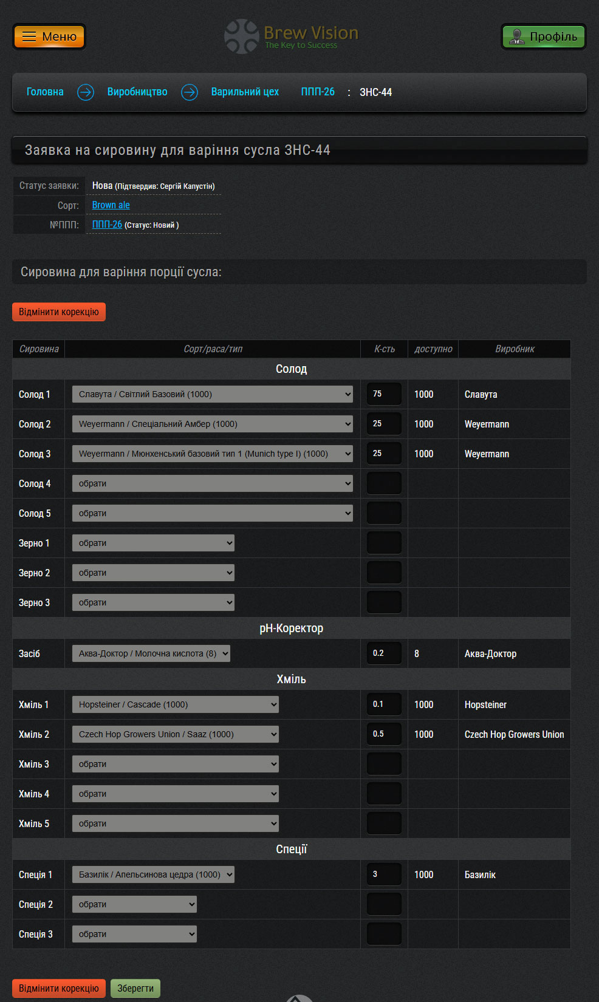Click the Brew Vision logo
Image resolution: width=599 pixels, height=1002 pixels.
[292, 36]
